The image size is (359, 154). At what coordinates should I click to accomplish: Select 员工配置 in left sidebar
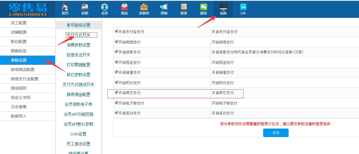(27, 23)
